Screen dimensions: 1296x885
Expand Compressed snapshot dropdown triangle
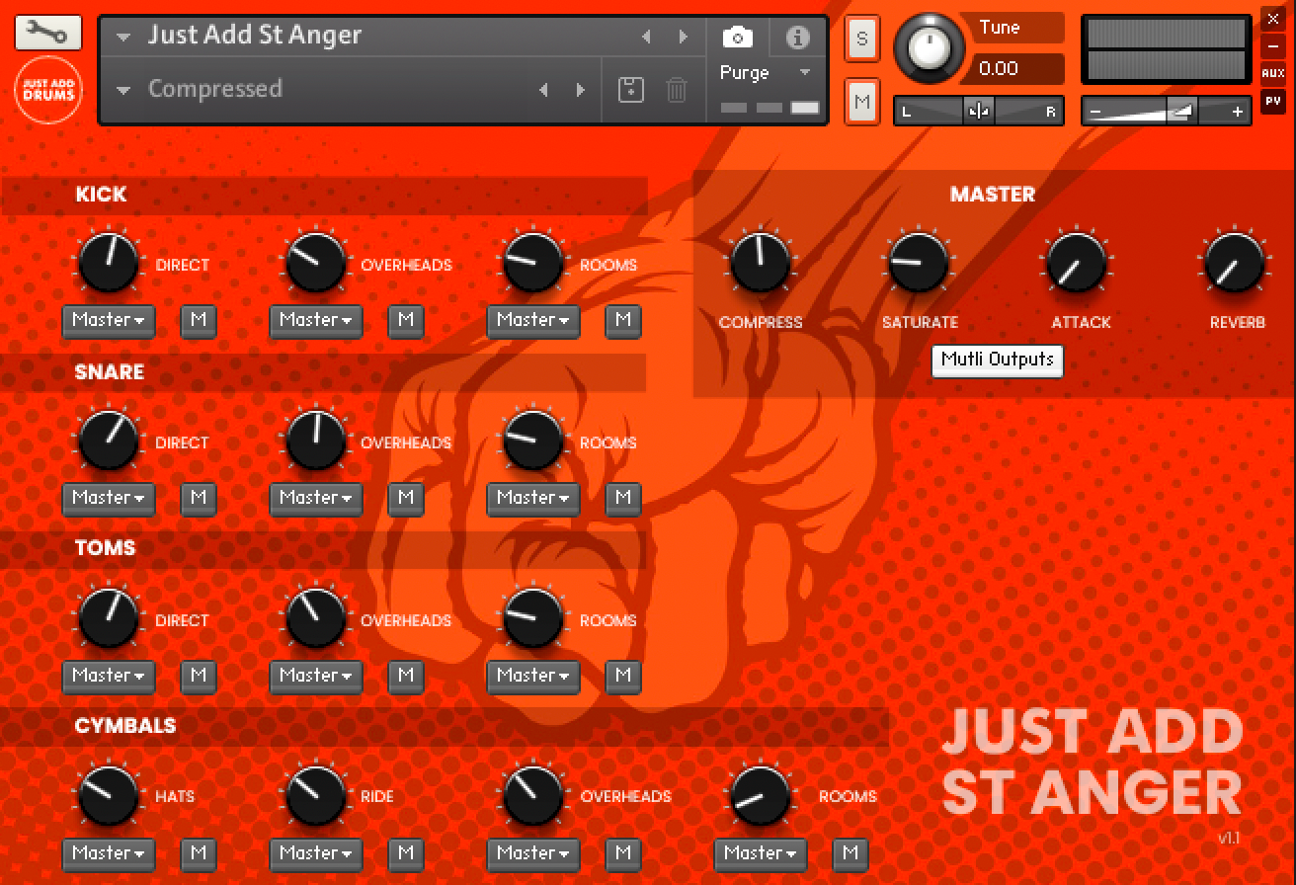pyautogui.click(x=123, y=91)
